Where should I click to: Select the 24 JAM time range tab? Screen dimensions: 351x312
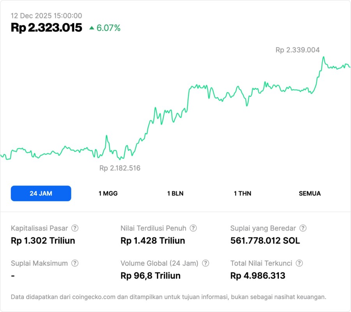[x=41, y=193]
